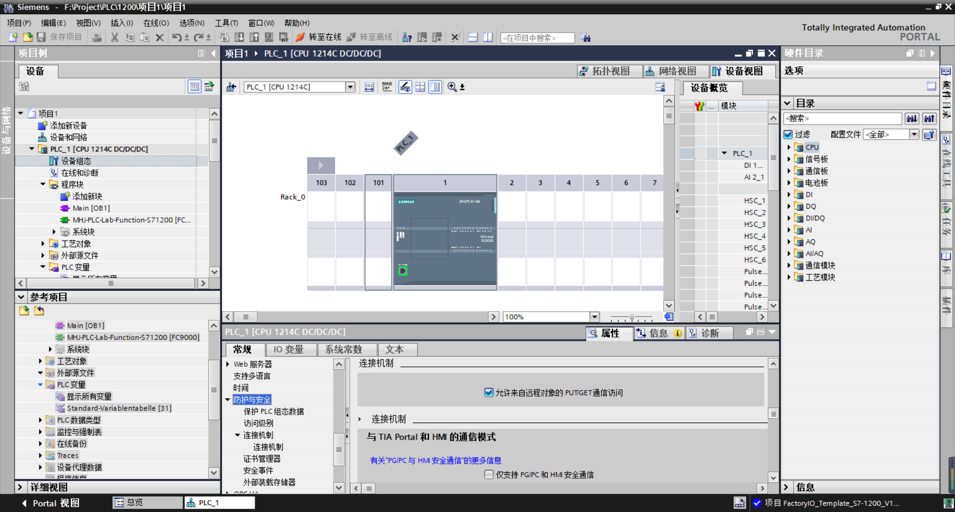Click the PG/PC与HMI安全通信 more info link

435,460
